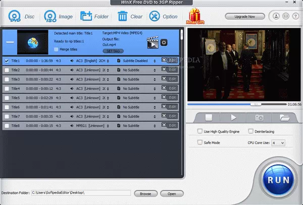Click Clear in the toolbar
Viewport: 303px width, 205px height.
[x=130, y=16]
